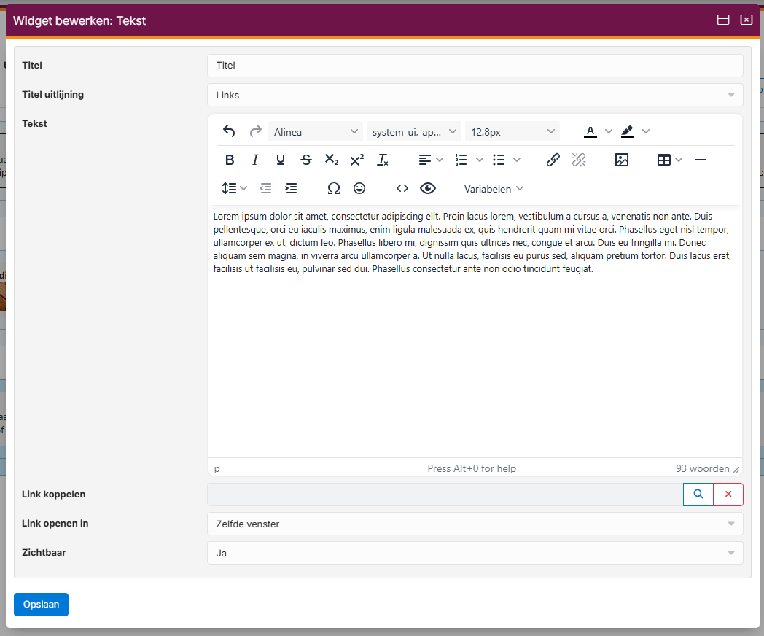Screen dimensions: 764x636
Task: Apply the text color A swatch
Action: pos(590,131)
